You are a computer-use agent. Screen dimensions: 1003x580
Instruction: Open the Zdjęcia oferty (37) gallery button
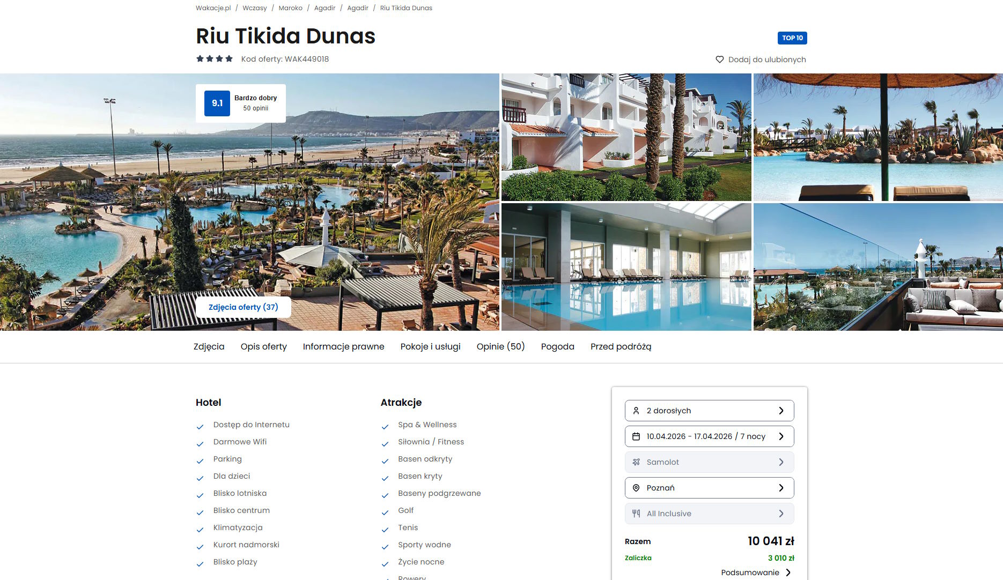(243, 307)
